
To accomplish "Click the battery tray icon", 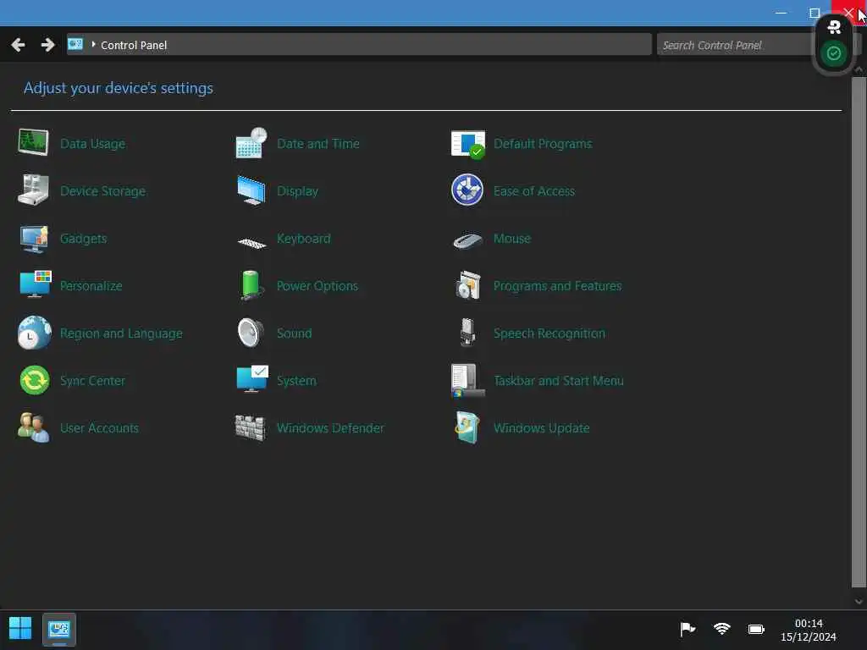I will click(756, 629).
